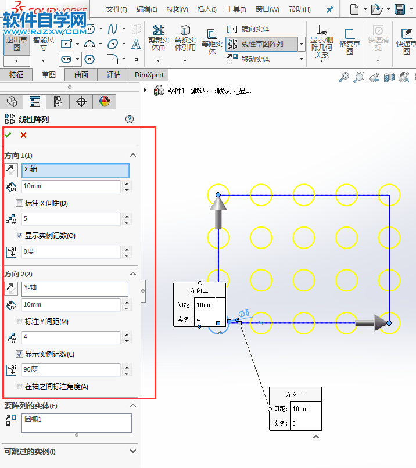This screenshot has height=468, width=416.
Task: Click Mirror Entities (镜向实体) tool
Action: (249, 29)
